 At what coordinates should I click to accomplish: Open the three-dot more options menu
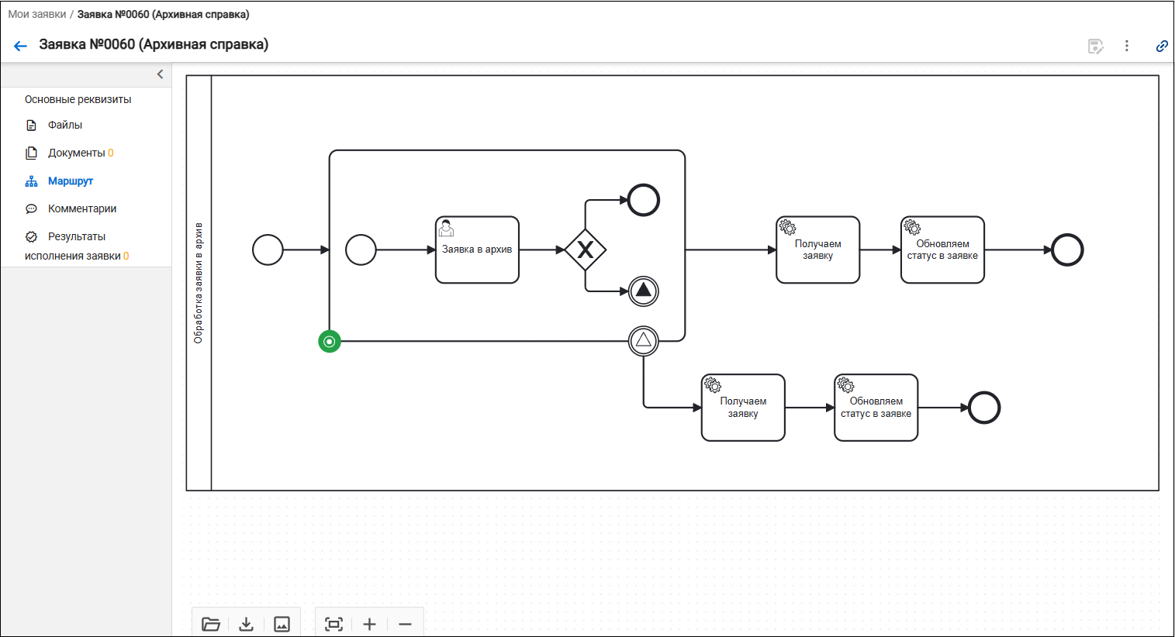coord(1127,46)
